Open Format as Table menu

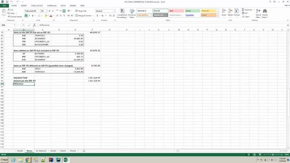click(132, 14)
